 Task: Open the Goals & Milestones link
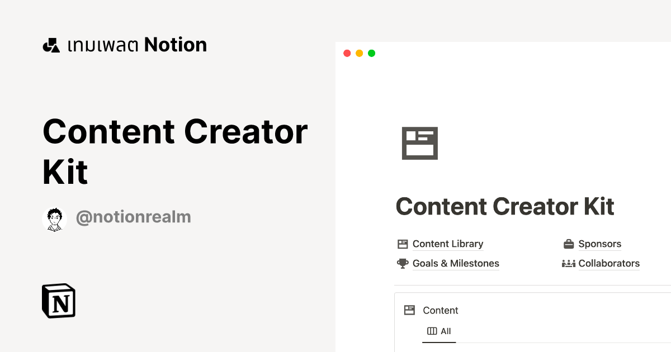click(x=456, y=263)
